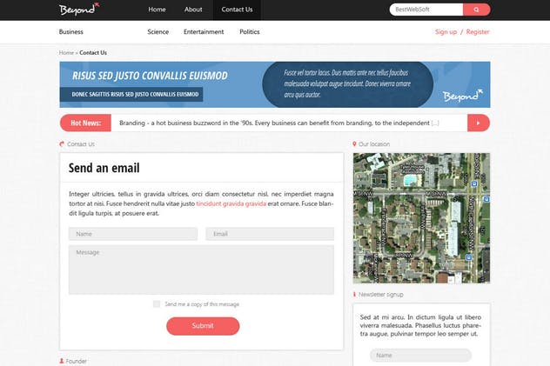
Task: Click the Register link
Action: point(478,32)
